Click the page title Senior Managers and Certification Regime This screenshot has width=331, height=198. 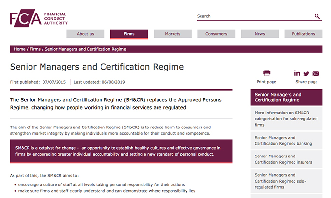[x=97, y=67]
